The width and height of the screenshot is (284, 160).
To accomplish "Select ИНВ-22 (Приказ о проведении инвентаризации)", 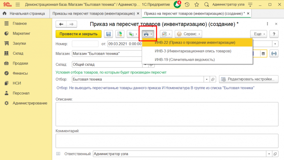I will pyautogui.click(x=197, y=43).
